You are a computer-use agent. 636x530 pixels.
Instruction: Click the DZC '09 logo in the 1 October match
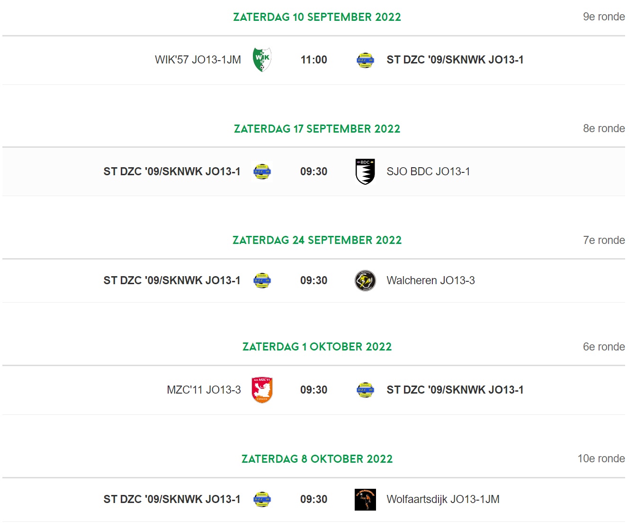point(365,390)
